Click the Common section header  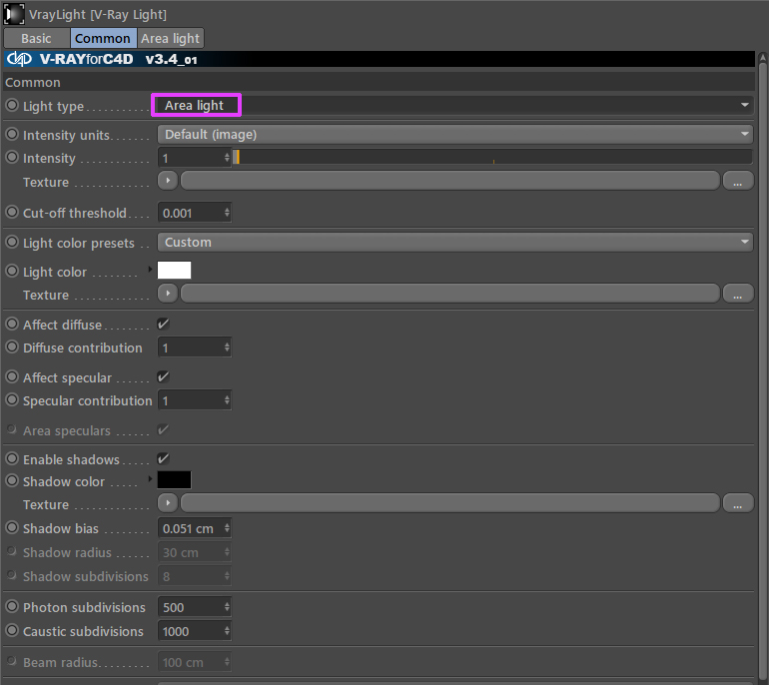coord(379,82)
